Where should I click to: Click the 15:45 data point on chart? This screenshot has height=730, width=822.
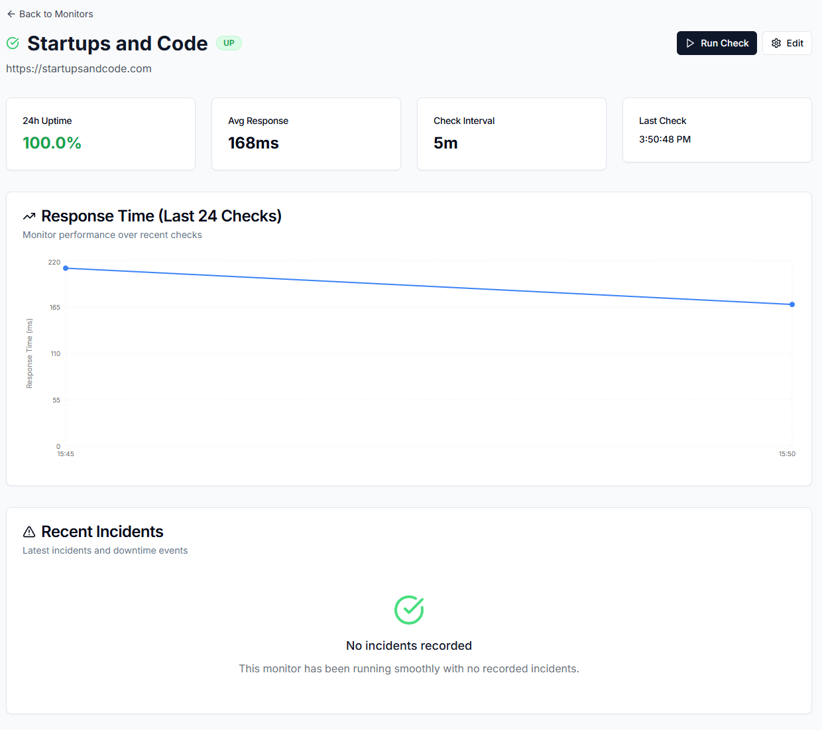coord(66,268)
